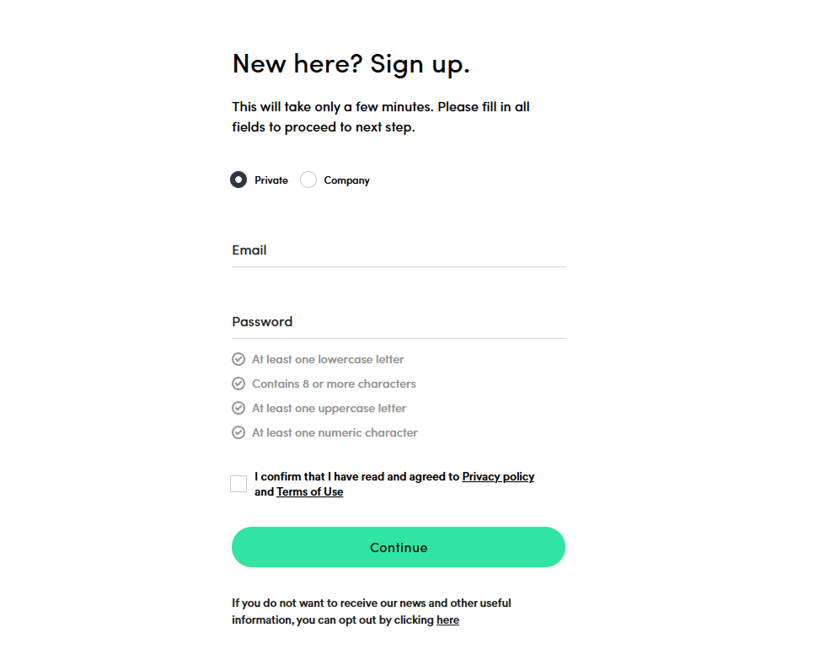The image size is (825, 660).
Task: Click 'At least one numeric character' text
Action: (335, 432)
